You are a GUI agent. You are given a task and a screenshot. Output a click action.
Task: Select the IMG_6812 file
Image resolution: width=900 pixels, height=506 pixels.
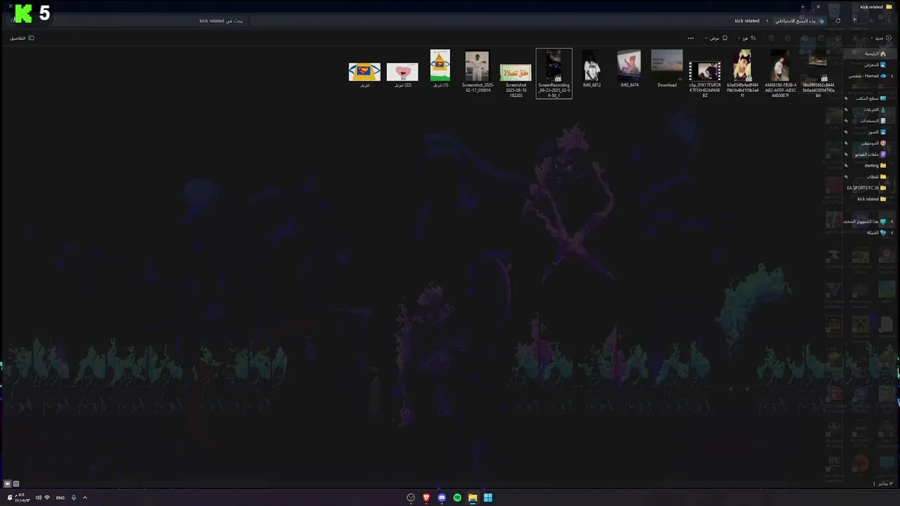[x=591, y=69]
